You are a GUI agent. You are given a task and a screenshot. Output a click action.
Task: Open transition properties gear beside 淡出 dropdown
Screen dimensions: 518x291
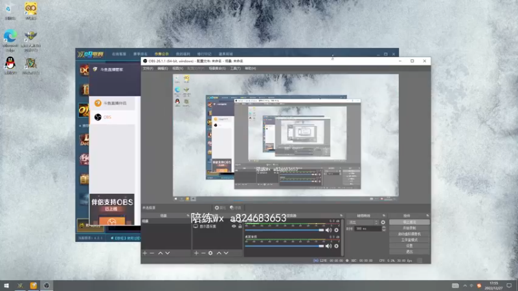click(383, 222)
